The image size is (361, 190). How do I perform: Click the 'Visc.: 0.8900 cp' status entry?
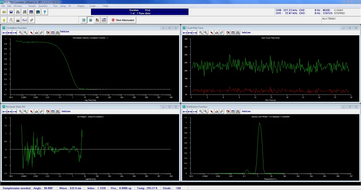(x=121, y=188)
